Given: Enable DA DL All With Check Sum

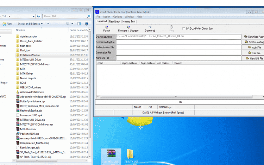Looking at the screenshot, I should coord(184,28).
